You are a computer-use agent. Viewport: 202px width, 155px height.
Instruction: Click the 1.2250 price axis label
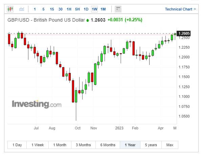click(184, 47)
